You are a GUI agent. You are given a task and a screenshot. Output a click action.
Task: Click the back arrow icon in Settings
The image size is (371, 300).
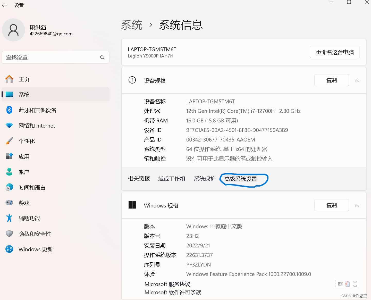[x=4, y=5]
